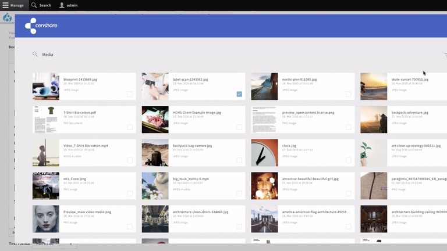Tick the big_buck_bunny-X.mp4 checkbox
The width and height of the screenshot is (447, 251).
pos(239,193)
